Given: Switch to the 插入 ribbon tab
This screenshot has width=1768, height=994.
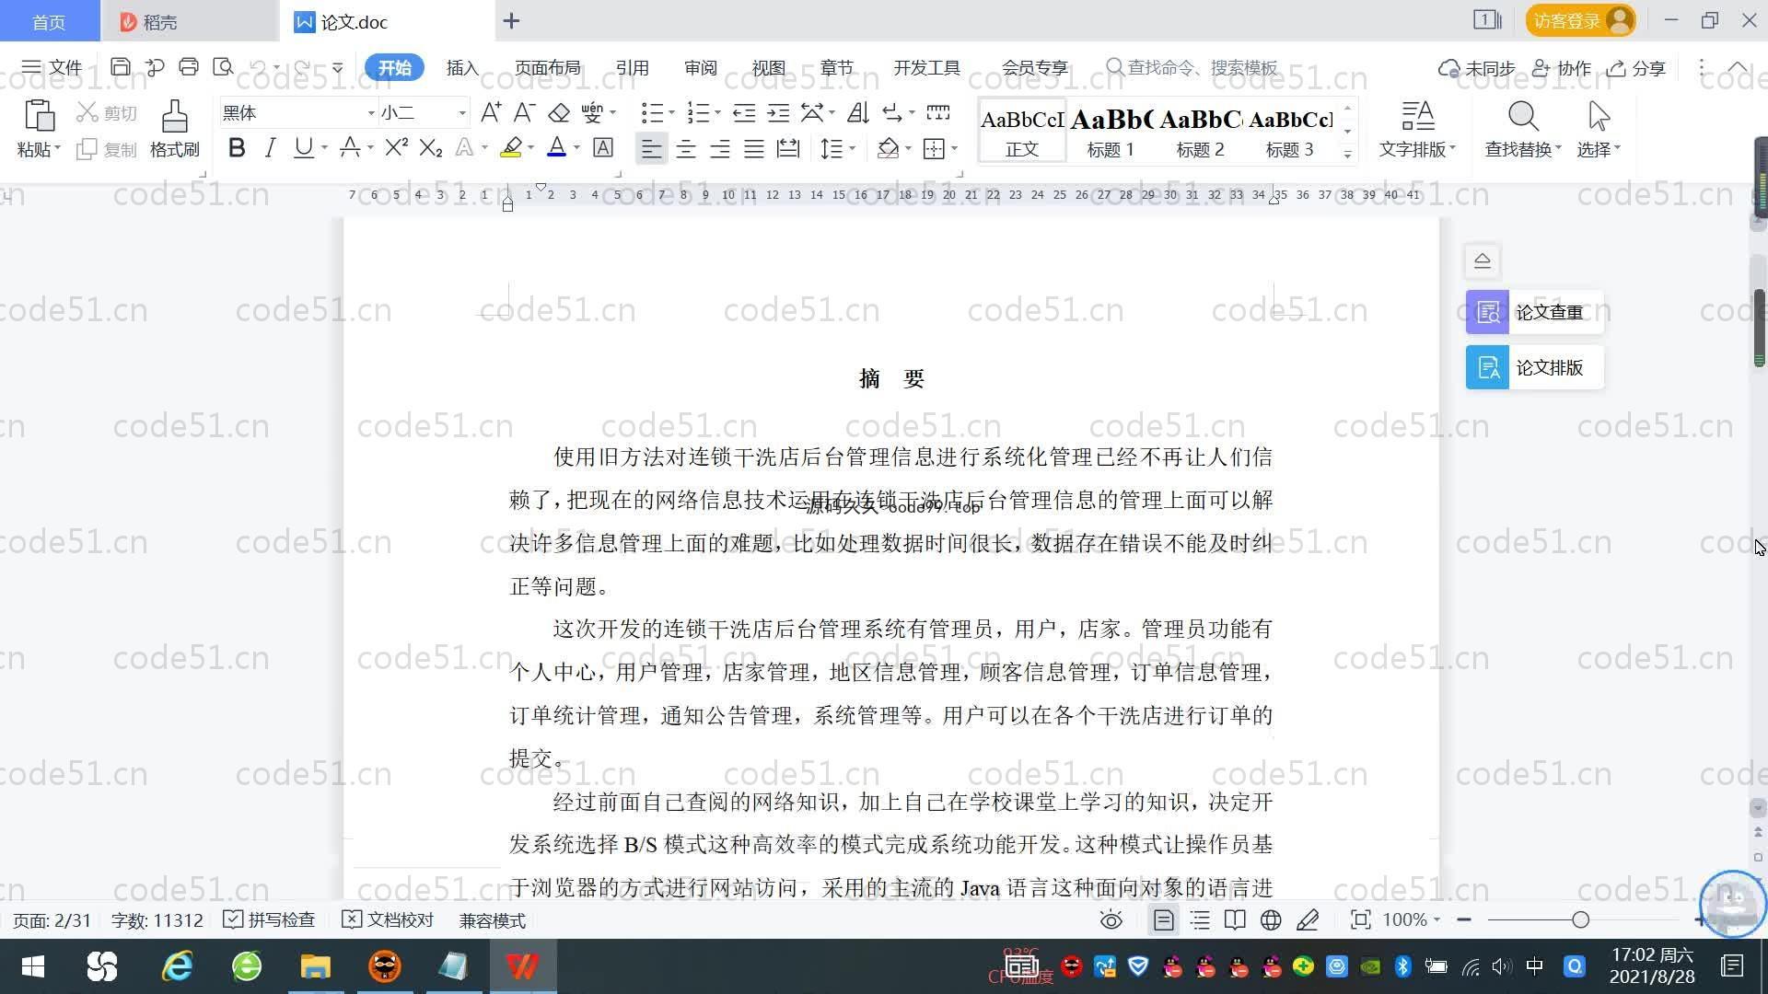Looking at the screenshot, I should coord(462,68).
